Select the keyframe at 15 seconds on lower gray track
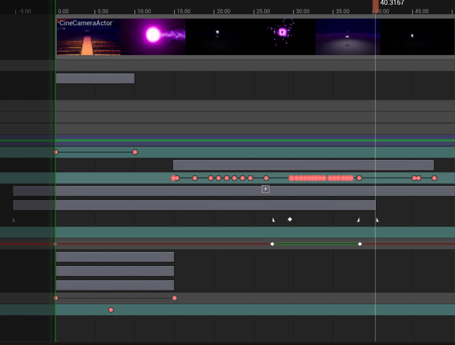The image size is (455, 345). (175, 298)
